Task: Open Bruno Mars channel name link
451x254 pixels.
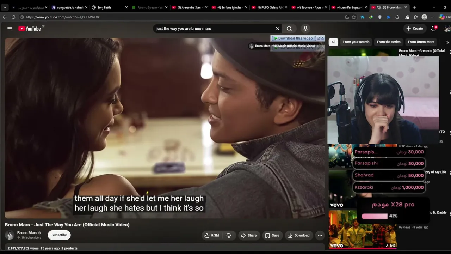Action: tap(27, 233)
